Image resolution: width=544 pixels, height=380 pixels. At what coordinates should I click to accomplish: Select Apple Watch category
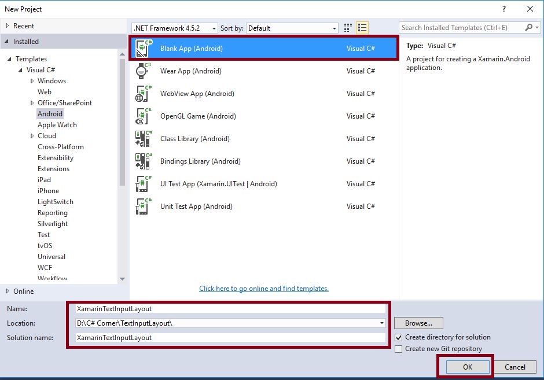(57, 125)
